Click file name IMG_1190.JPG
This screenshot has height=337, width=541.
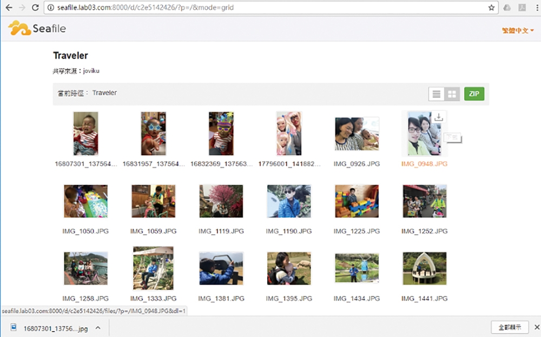289,231
